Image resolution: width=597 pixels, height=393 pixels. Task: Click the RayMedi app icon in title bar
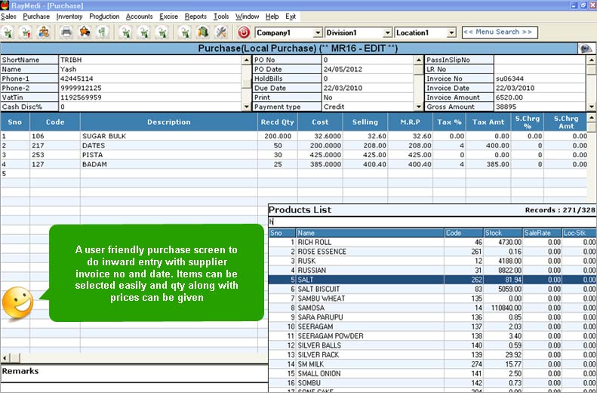5,5
